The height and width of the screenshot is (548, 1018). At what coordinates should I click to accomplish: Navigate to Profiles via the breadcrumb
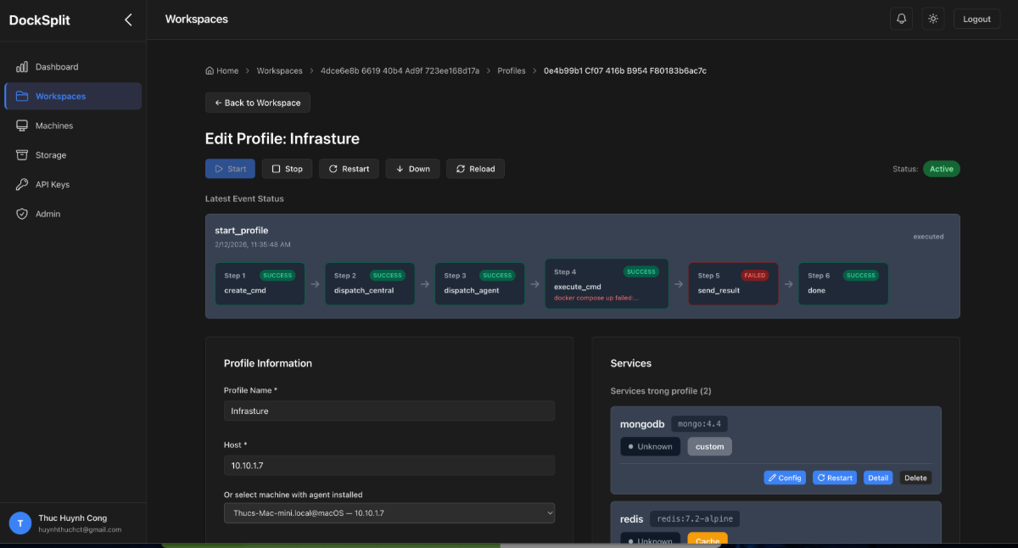(x=511, y=70)
